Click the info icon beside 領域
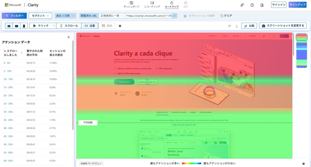Image resolution: width=311 pixels, height=167 pixels. pos(120,26)
